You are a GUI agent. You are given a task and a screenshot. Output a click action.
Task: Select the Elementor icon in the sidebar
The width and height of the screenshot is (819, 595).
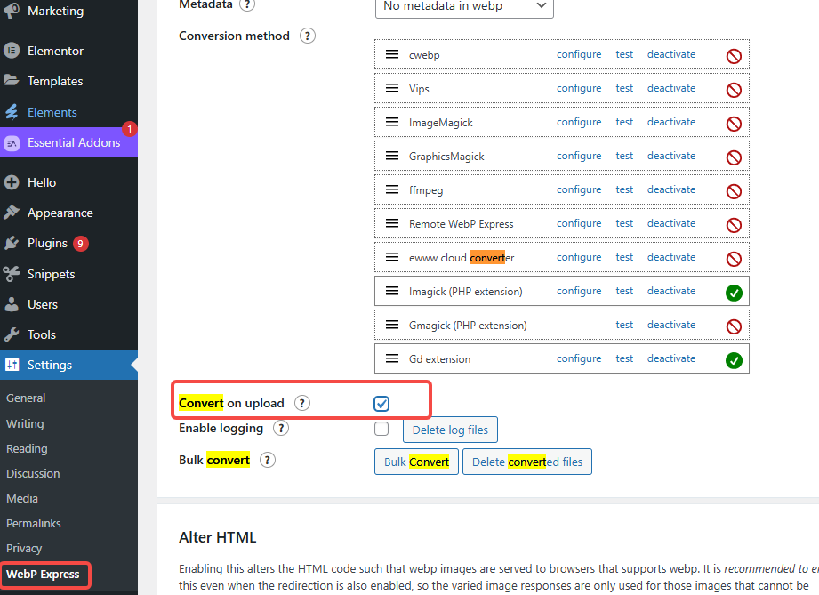[x=12, y=50]
